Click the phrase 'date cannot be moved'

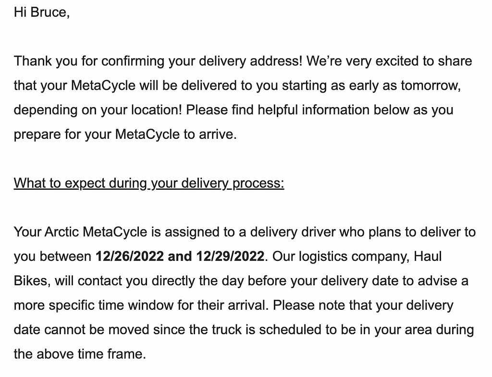(x=82, y=330)
